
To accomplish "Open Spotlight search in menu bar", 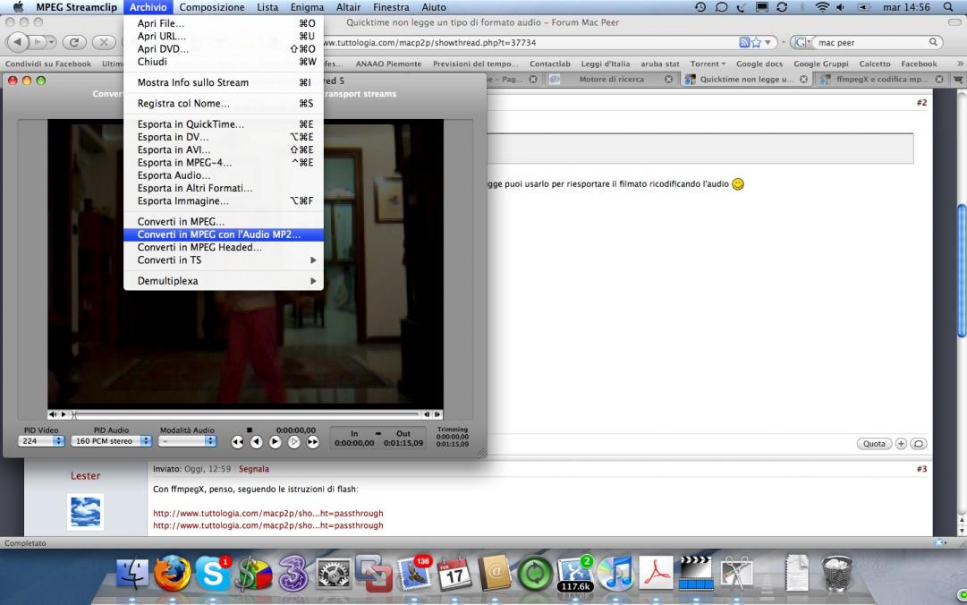I will pyautogui.click(x=948, y=7).
